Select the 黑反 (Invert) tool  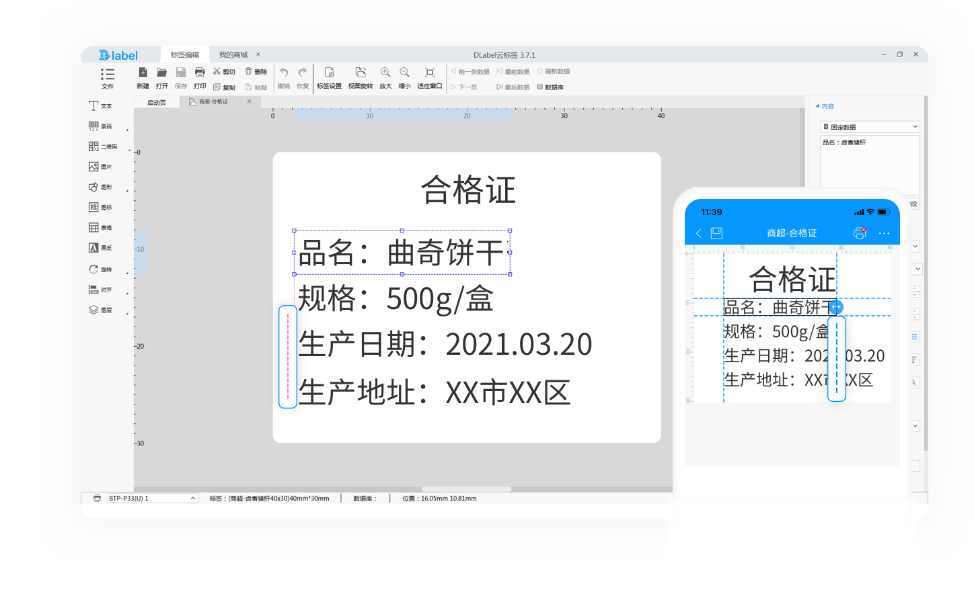tap(100, 248)
